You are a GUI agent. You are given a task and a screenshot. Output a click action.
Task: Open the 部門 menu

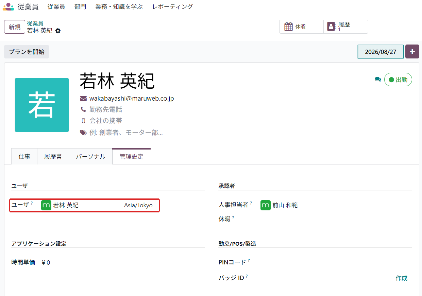click(80, 6)
